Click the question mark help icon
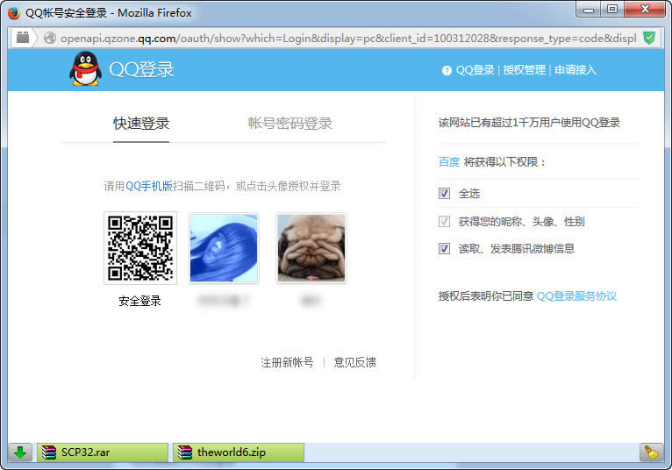 coord(447,70)
